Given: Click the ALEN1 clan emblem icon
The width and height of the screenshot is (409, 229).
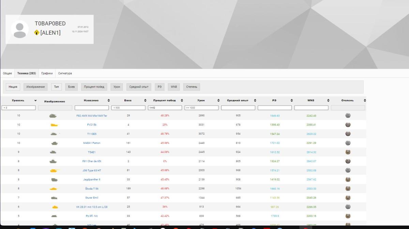Looking at the screenshot, I should pyautogui.click(x=37, y=33).
